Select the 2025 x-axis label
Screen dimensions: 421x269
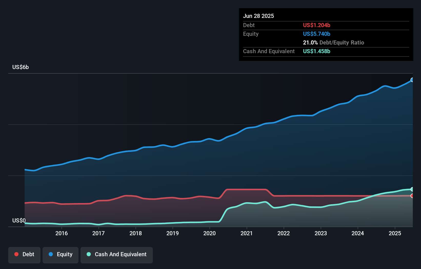coord(395,233)
